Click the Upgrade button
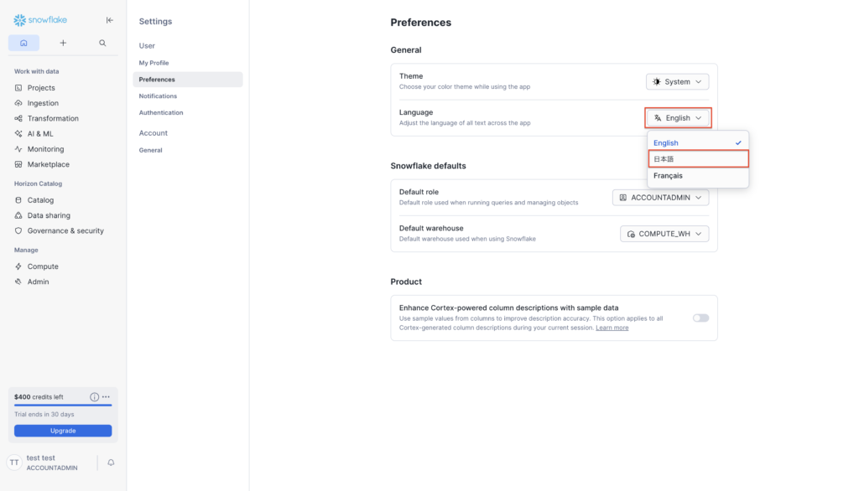This screenshot has height=491, width=859. [63, 431]
